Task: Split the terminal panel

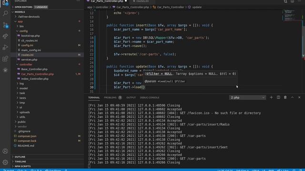Action: (278, 97)
